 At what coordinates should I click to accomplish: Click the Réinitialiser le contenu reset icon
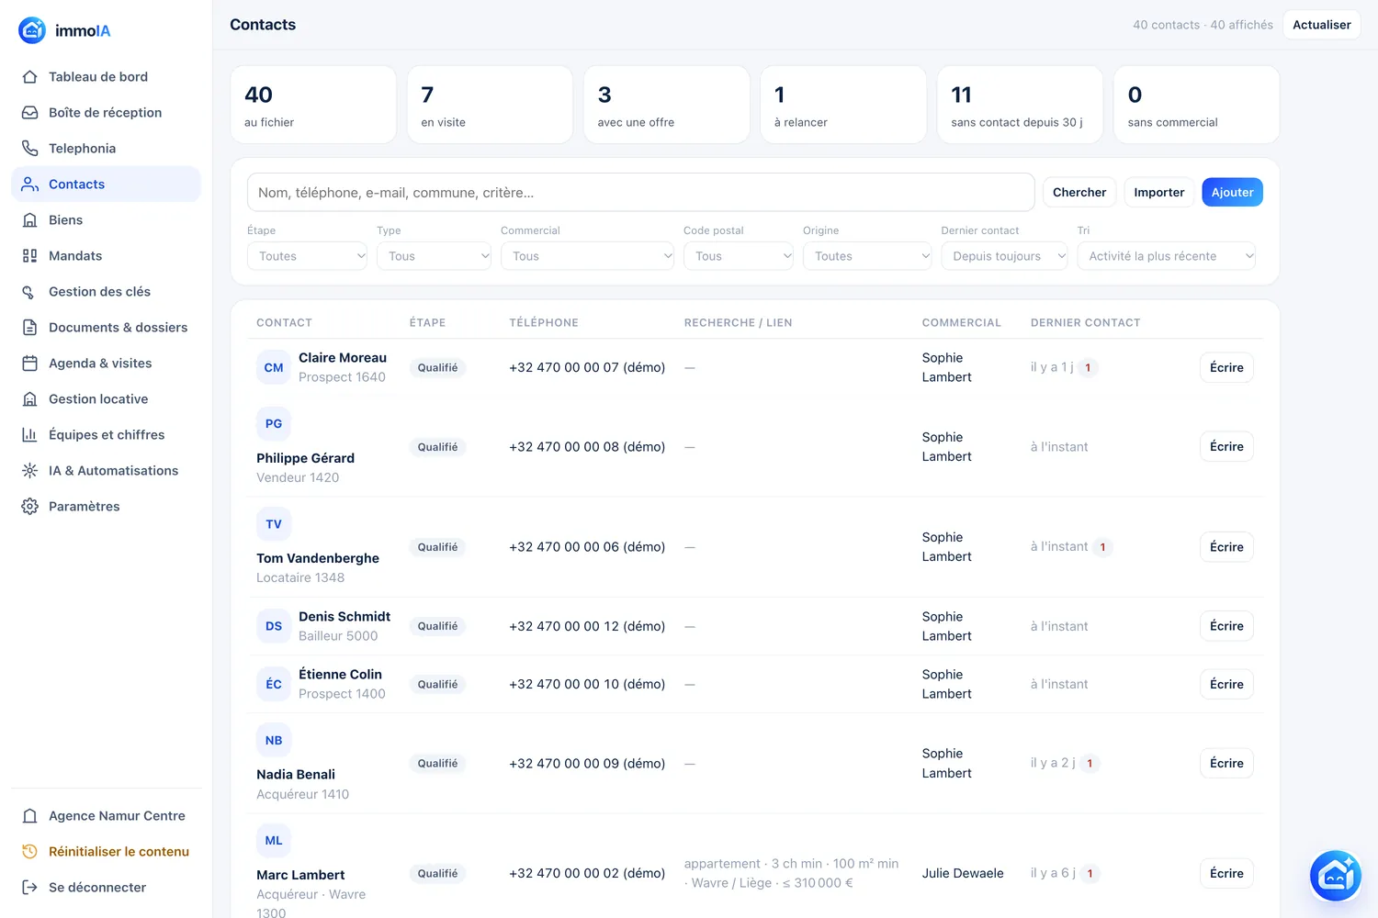click(x=30, y=852)
